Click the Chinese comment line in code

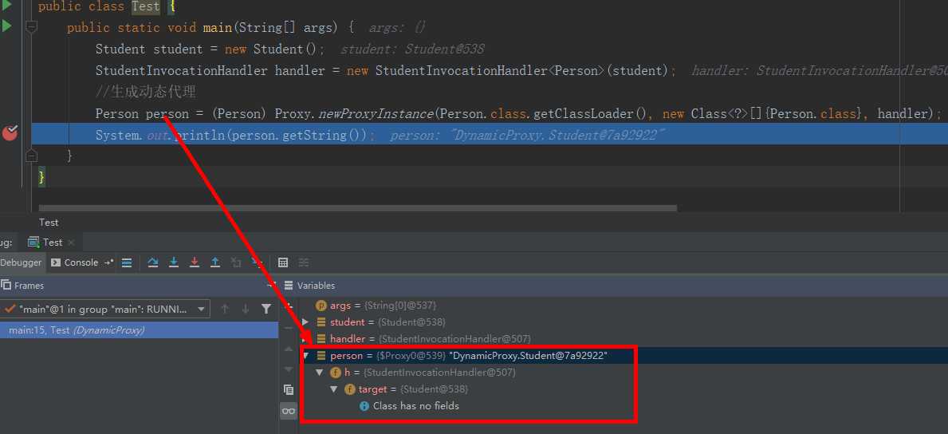point(146,92)
